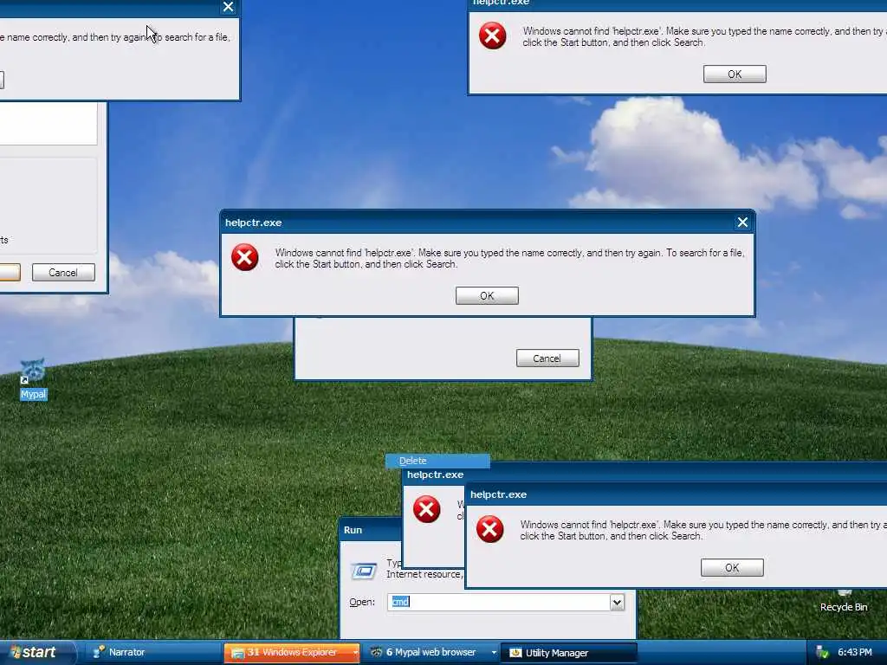This screenshot has width=887, height=665.
Task: Click the bottom-right helpctr.exe title bar
Action: (676, 494)
